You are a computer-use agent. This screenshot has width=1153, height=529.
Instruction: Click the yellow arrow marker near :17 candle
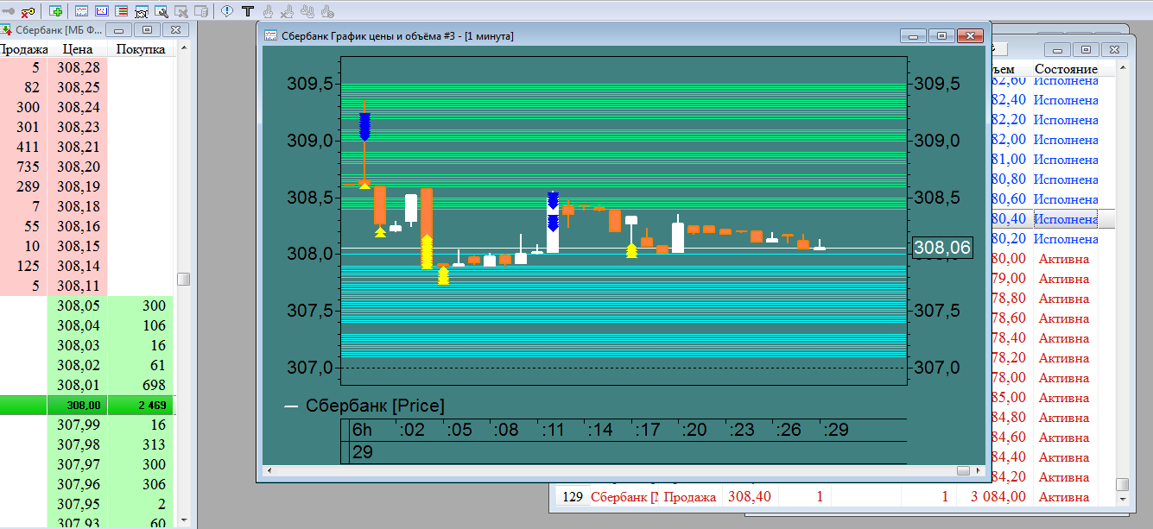click(631, 250)
